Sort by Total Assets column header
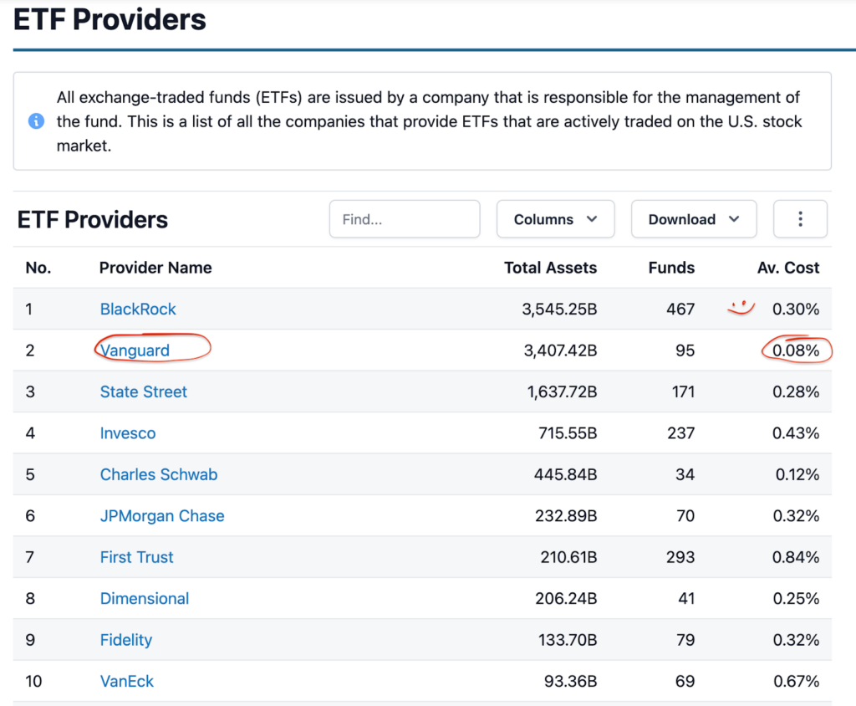The width and height of the screenshot is (856, 706). [550, 268]
